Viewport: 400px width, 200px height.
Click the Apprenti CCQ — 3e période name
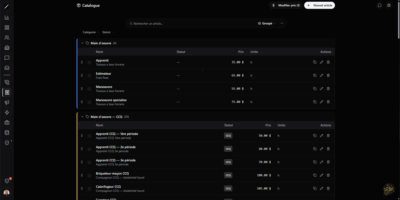click(x=116, y=160)
